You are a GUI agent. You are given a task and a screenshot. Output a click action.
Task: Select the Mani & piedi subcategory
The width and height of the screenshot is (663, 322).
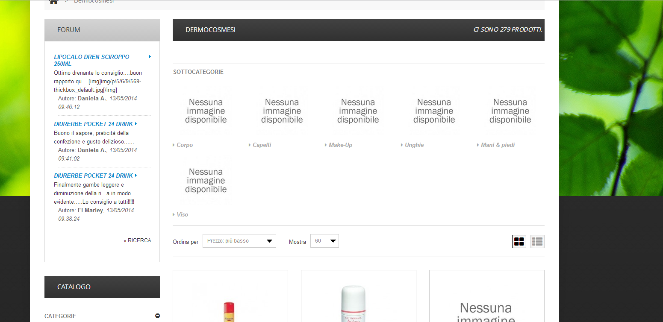(x=498, y=145)
